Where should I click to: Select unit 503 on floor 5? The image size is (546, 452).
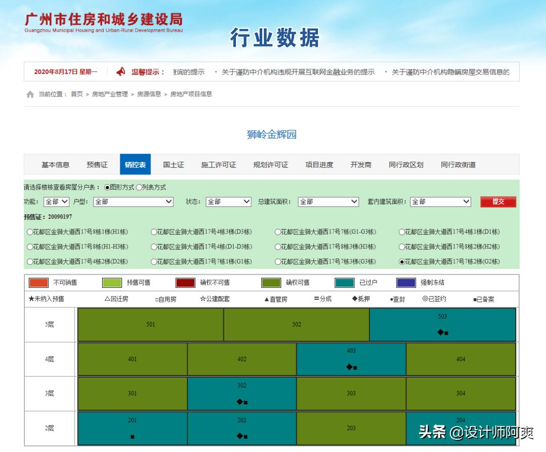click(442, 325)
